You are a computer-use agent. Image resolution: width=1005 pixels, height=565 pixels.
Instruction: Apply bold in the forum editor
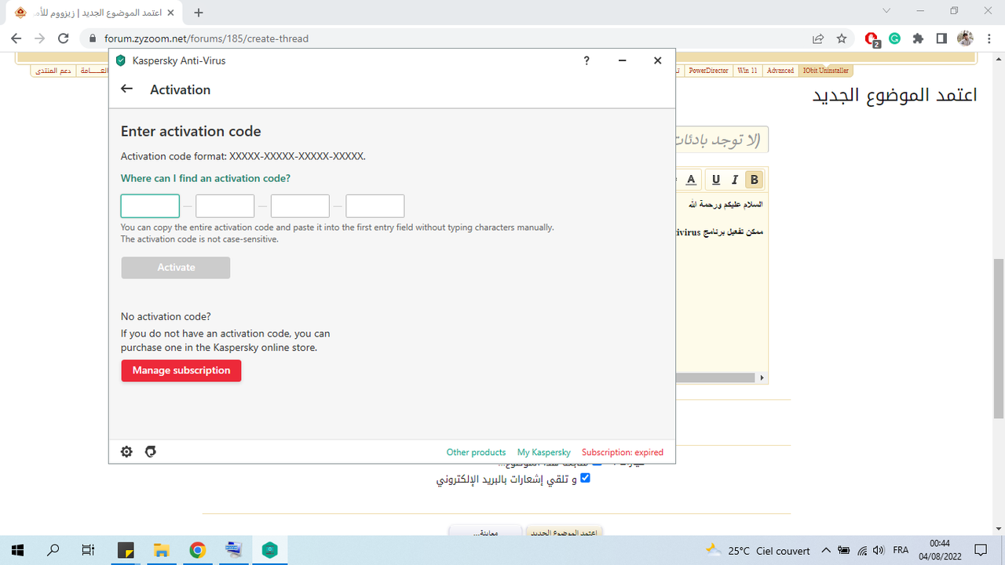[754, 180]
